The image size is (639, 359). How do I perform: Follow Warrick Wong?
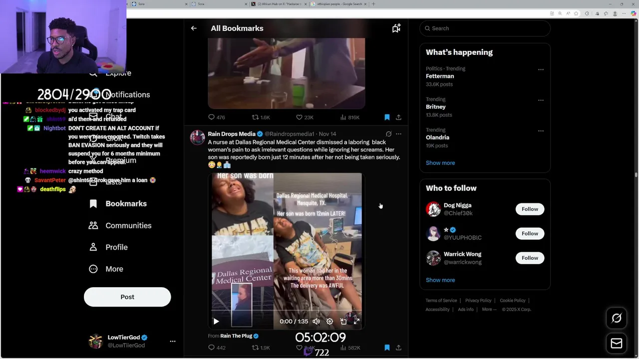coord(530,258)
